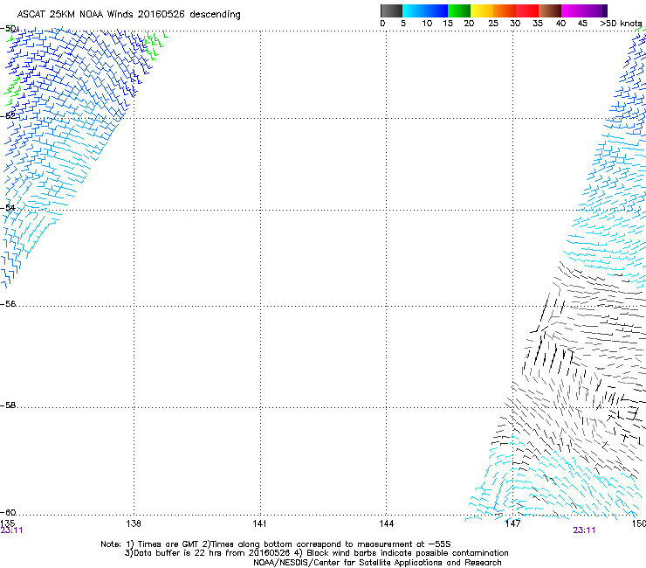
Task: Click the plot title 'ASCAT 25KM NOAA Winds 20160526 descending'
Action: coord(128,15)
